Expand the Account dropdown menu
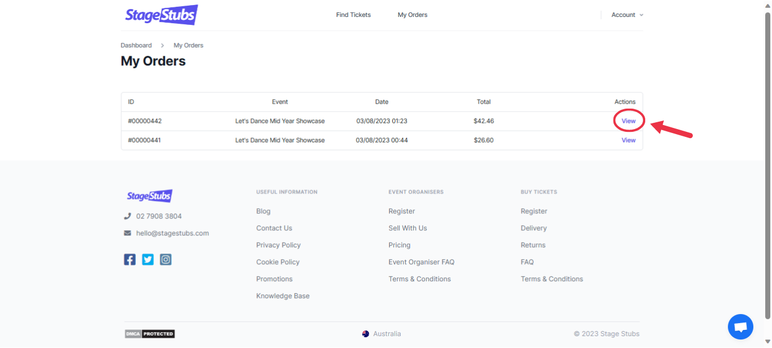The height and width of the screenshot is (348, 772). click(x=627, y=15)
